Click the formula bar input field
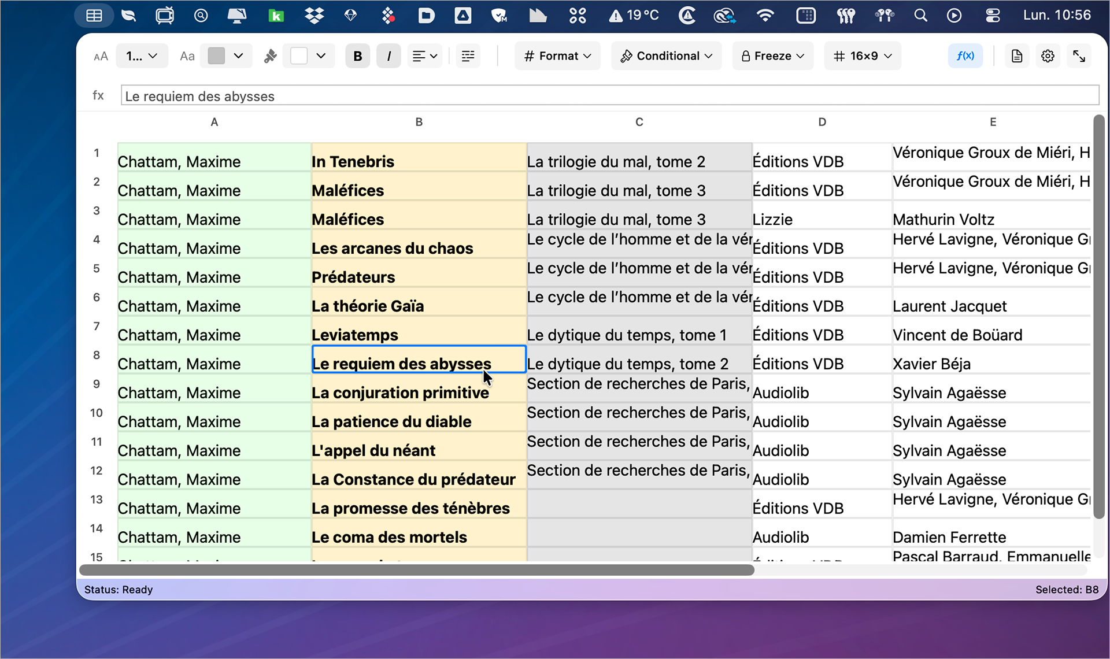This screenshot has width=1110, height=659. click(x=610, y=96)
